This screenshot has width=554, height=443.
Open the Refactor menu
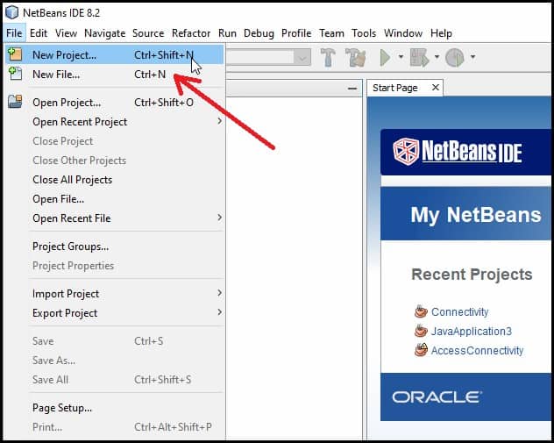coord(191,33)
